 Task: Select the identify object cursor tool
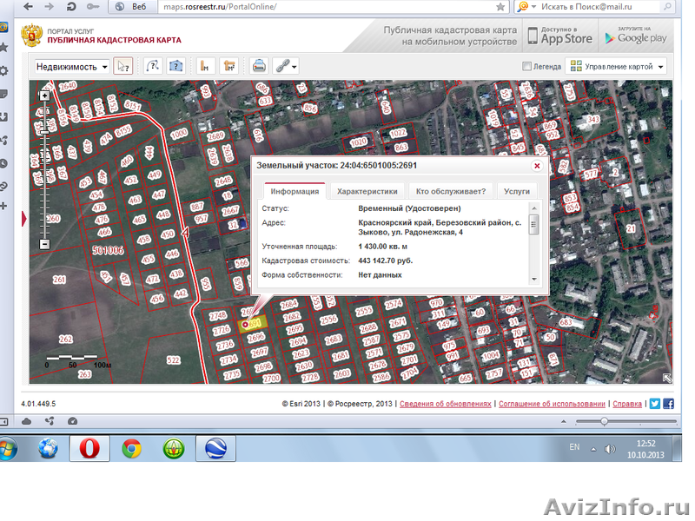pos(122,67)
